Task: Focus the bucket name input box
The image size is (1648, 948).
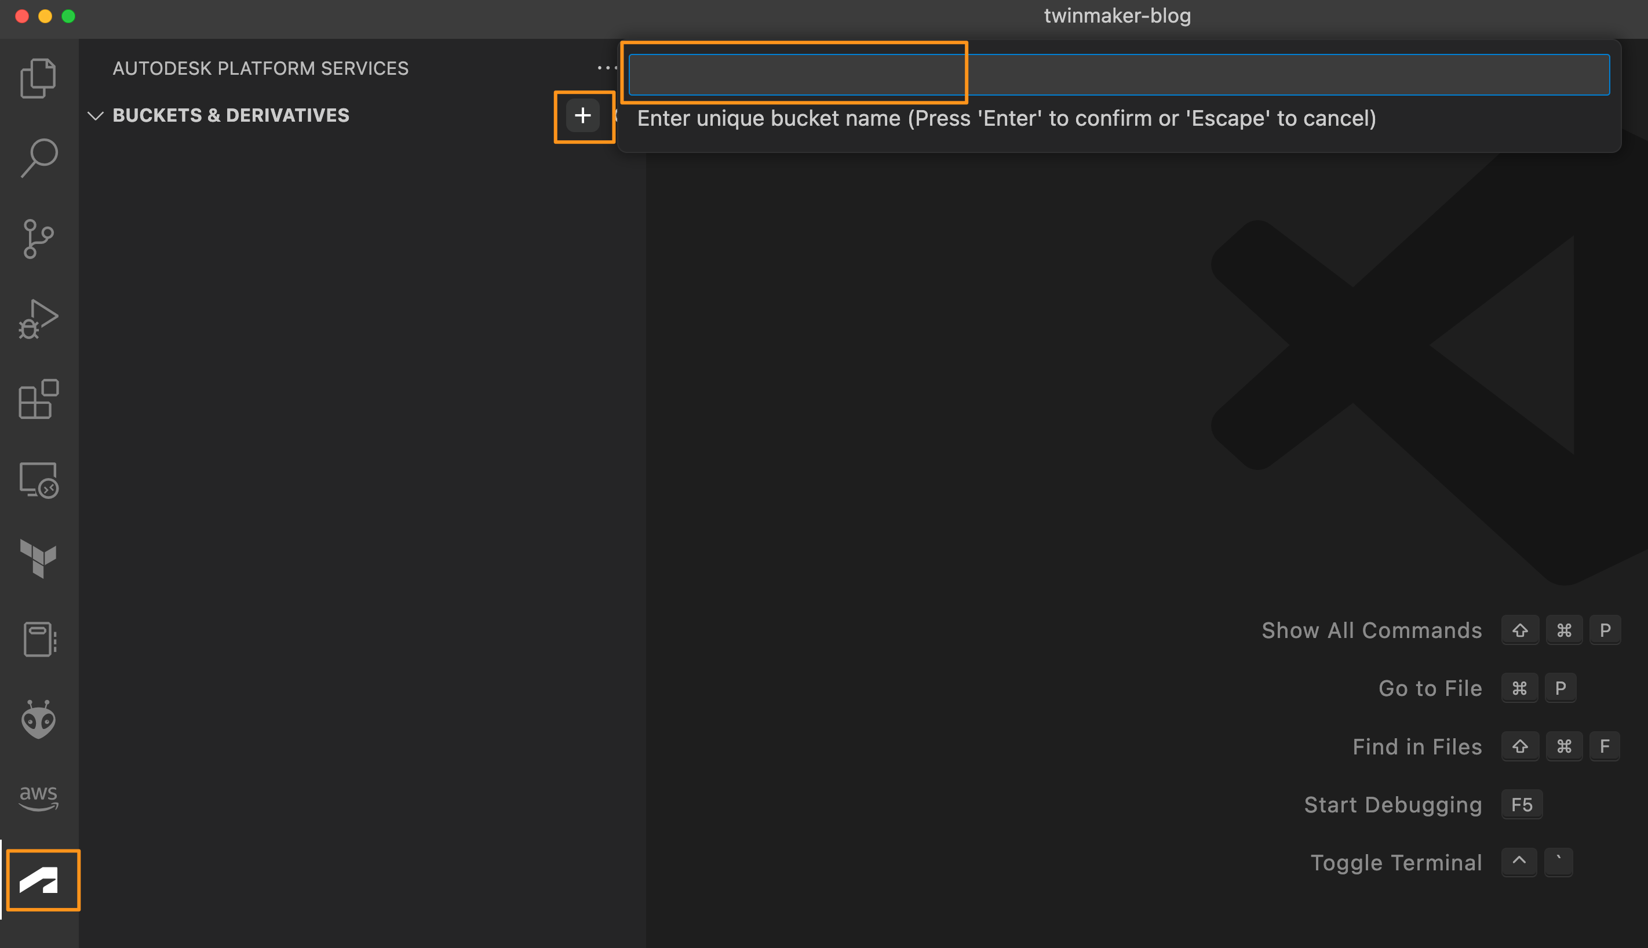Action: click(x=1118, y=75)
